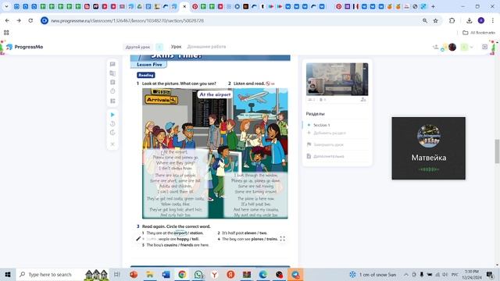Viewport: 500px width, 281px height.
Task: Select 'Section 1' in the sections list
Action: [321, 125]
